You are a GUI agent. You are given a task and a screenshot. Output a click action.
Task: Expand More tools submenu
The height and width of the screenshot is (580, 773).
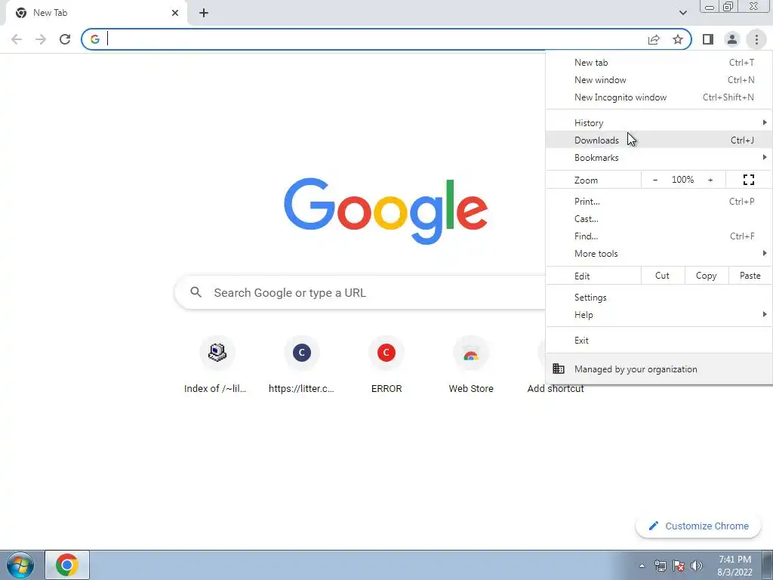pyautogui.click(x=659, y=254)
